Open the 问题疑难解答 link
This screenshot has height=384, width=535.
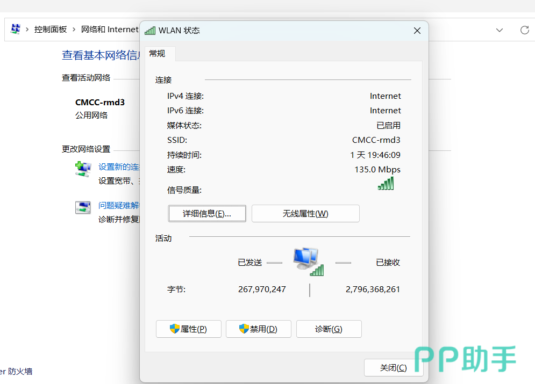(119, 205)
